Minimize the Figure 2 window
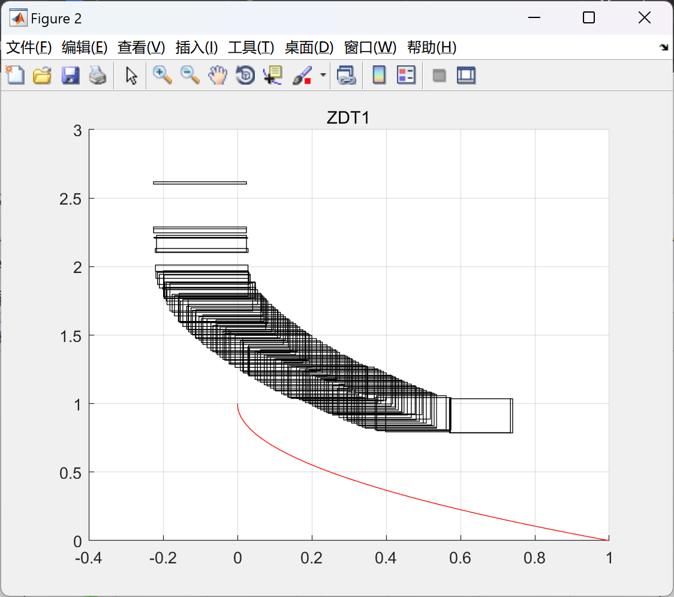Screen dimensions: 674x597 click(534, 17)
